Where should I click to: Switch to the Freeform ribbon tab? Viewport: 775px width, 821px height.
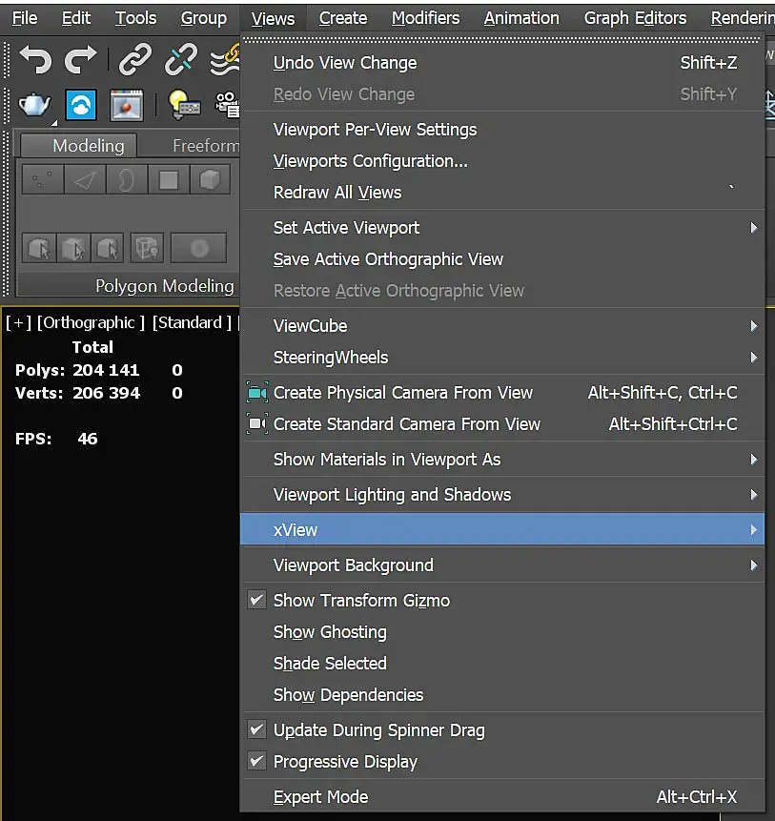(x=205, y=146)
